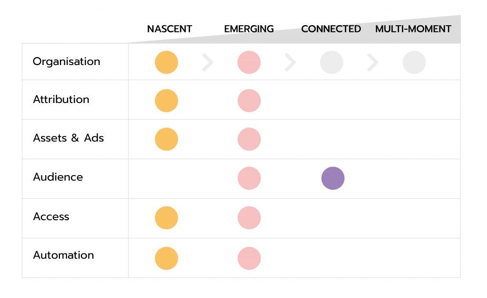Click the orange Attribution Nascent circle
487x298 pixels.
pos(166,101)
